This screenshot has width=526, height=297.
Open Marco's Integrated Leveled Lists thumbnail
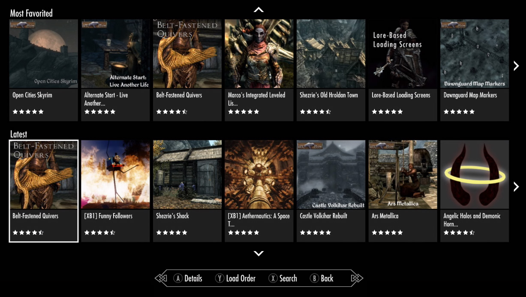point(259,54)
